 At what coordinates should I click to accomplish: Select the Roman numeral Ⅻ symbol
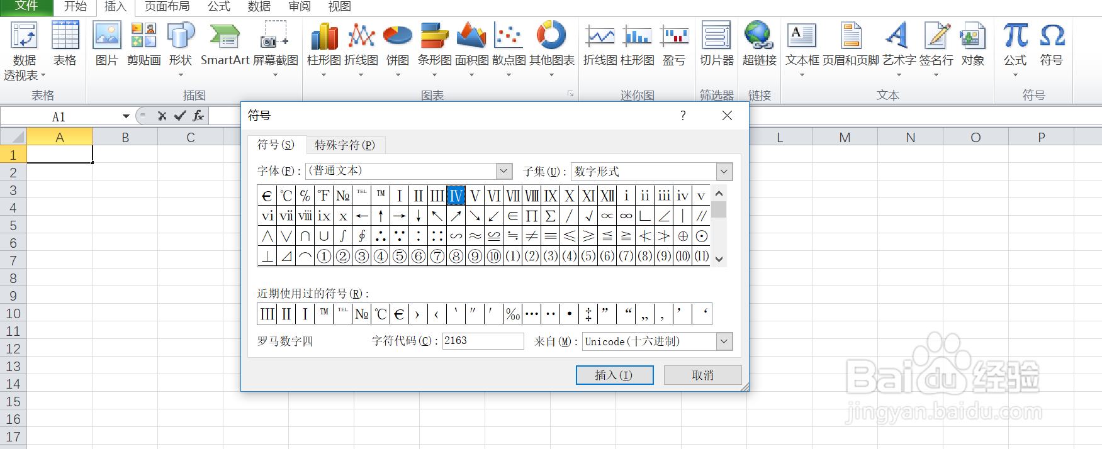click(607, 196)
